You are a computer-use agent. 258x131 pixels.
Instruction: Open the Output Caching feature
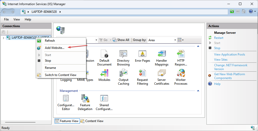click(124, 77)
